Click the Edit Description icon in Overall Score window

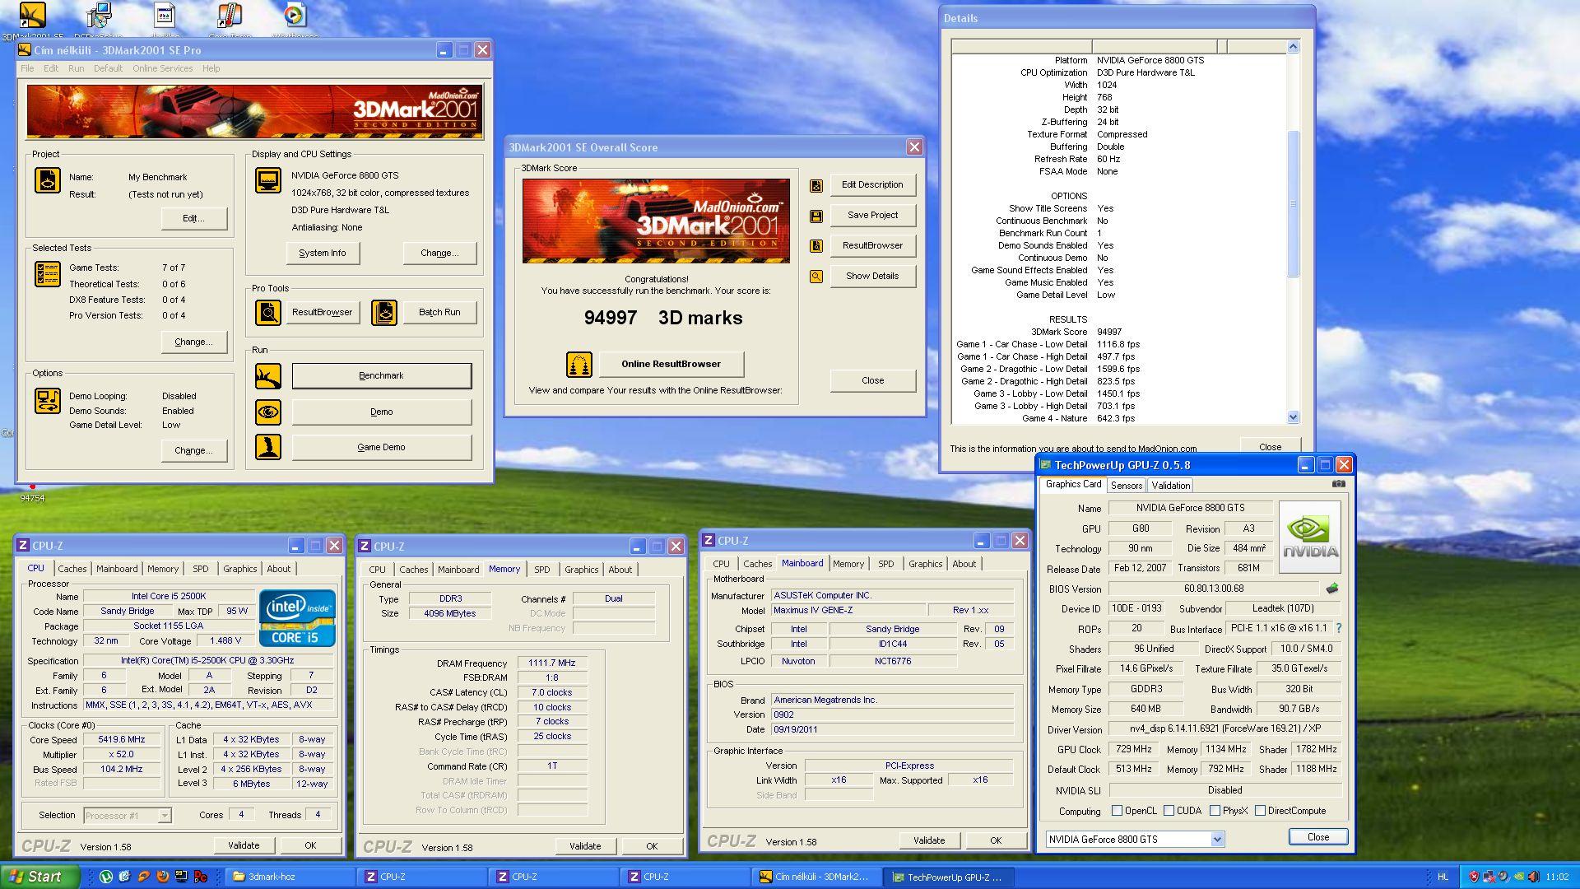pyautogui.click(x=816, y=185)
